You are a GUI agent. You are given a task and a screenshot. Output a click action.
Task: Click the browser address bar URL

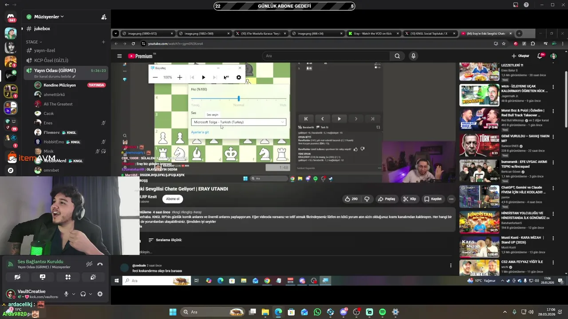[175, 43]
